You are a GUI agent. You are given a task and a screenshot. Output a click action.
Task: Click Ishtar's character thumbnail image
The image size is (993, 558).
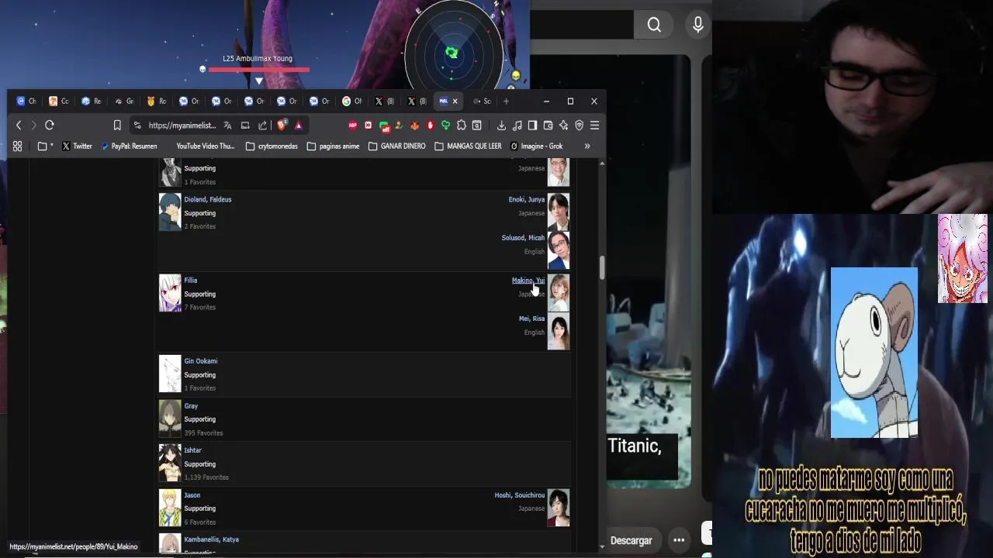click(x=170, y=463)
